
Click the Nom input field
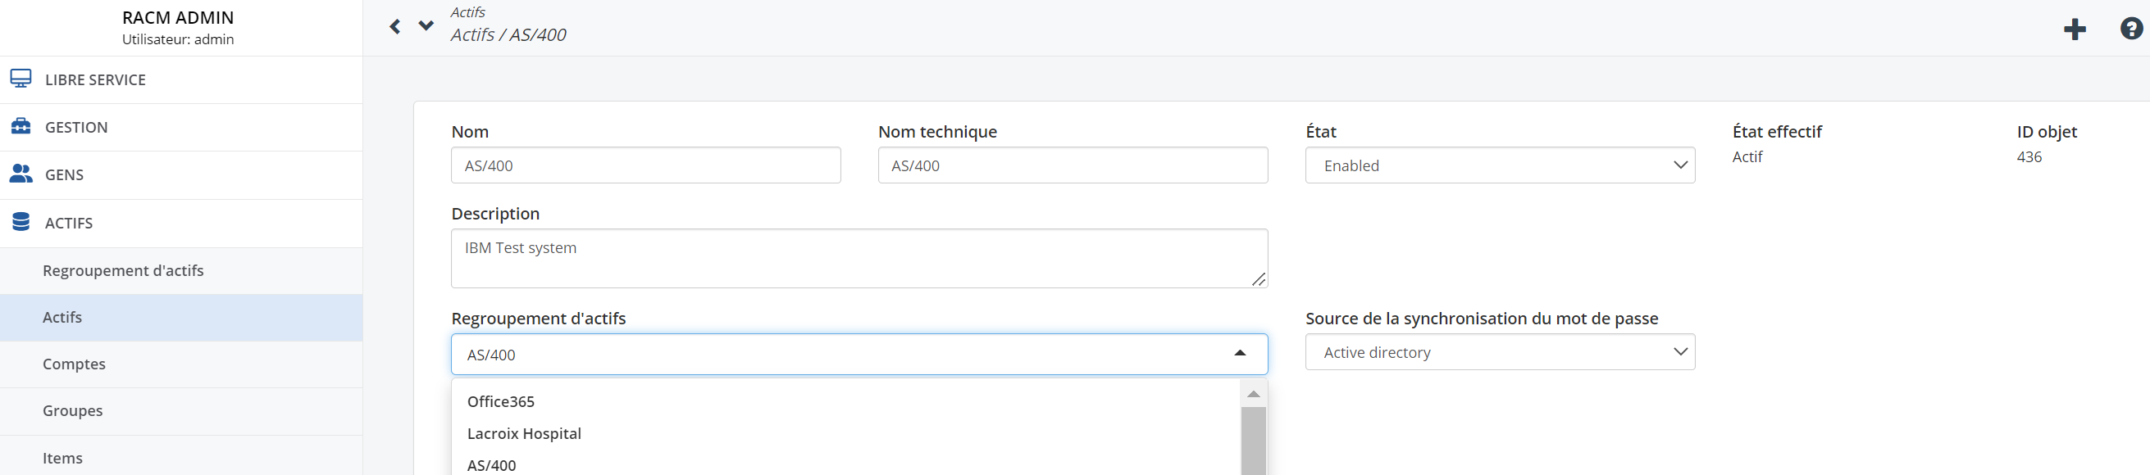[646, 165]
